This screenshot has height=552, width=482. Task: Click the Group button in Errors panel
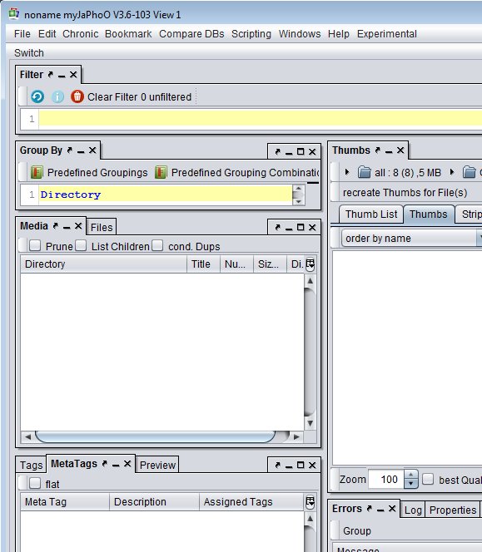click(x=357, y=530)
